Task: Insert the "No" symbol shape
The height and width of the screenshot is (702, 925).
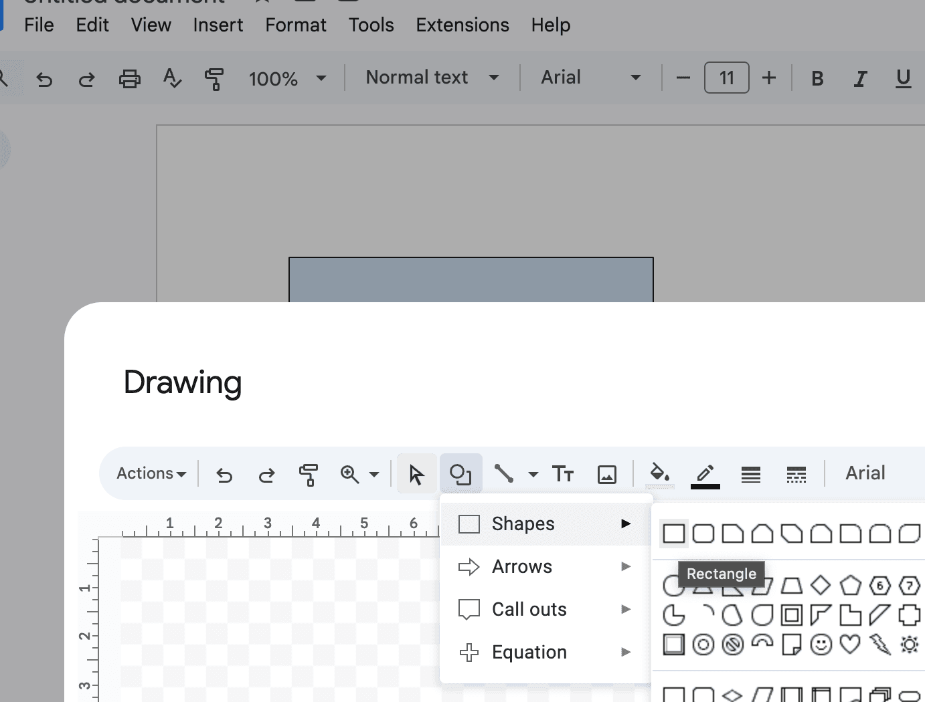Action: (732, 645)
